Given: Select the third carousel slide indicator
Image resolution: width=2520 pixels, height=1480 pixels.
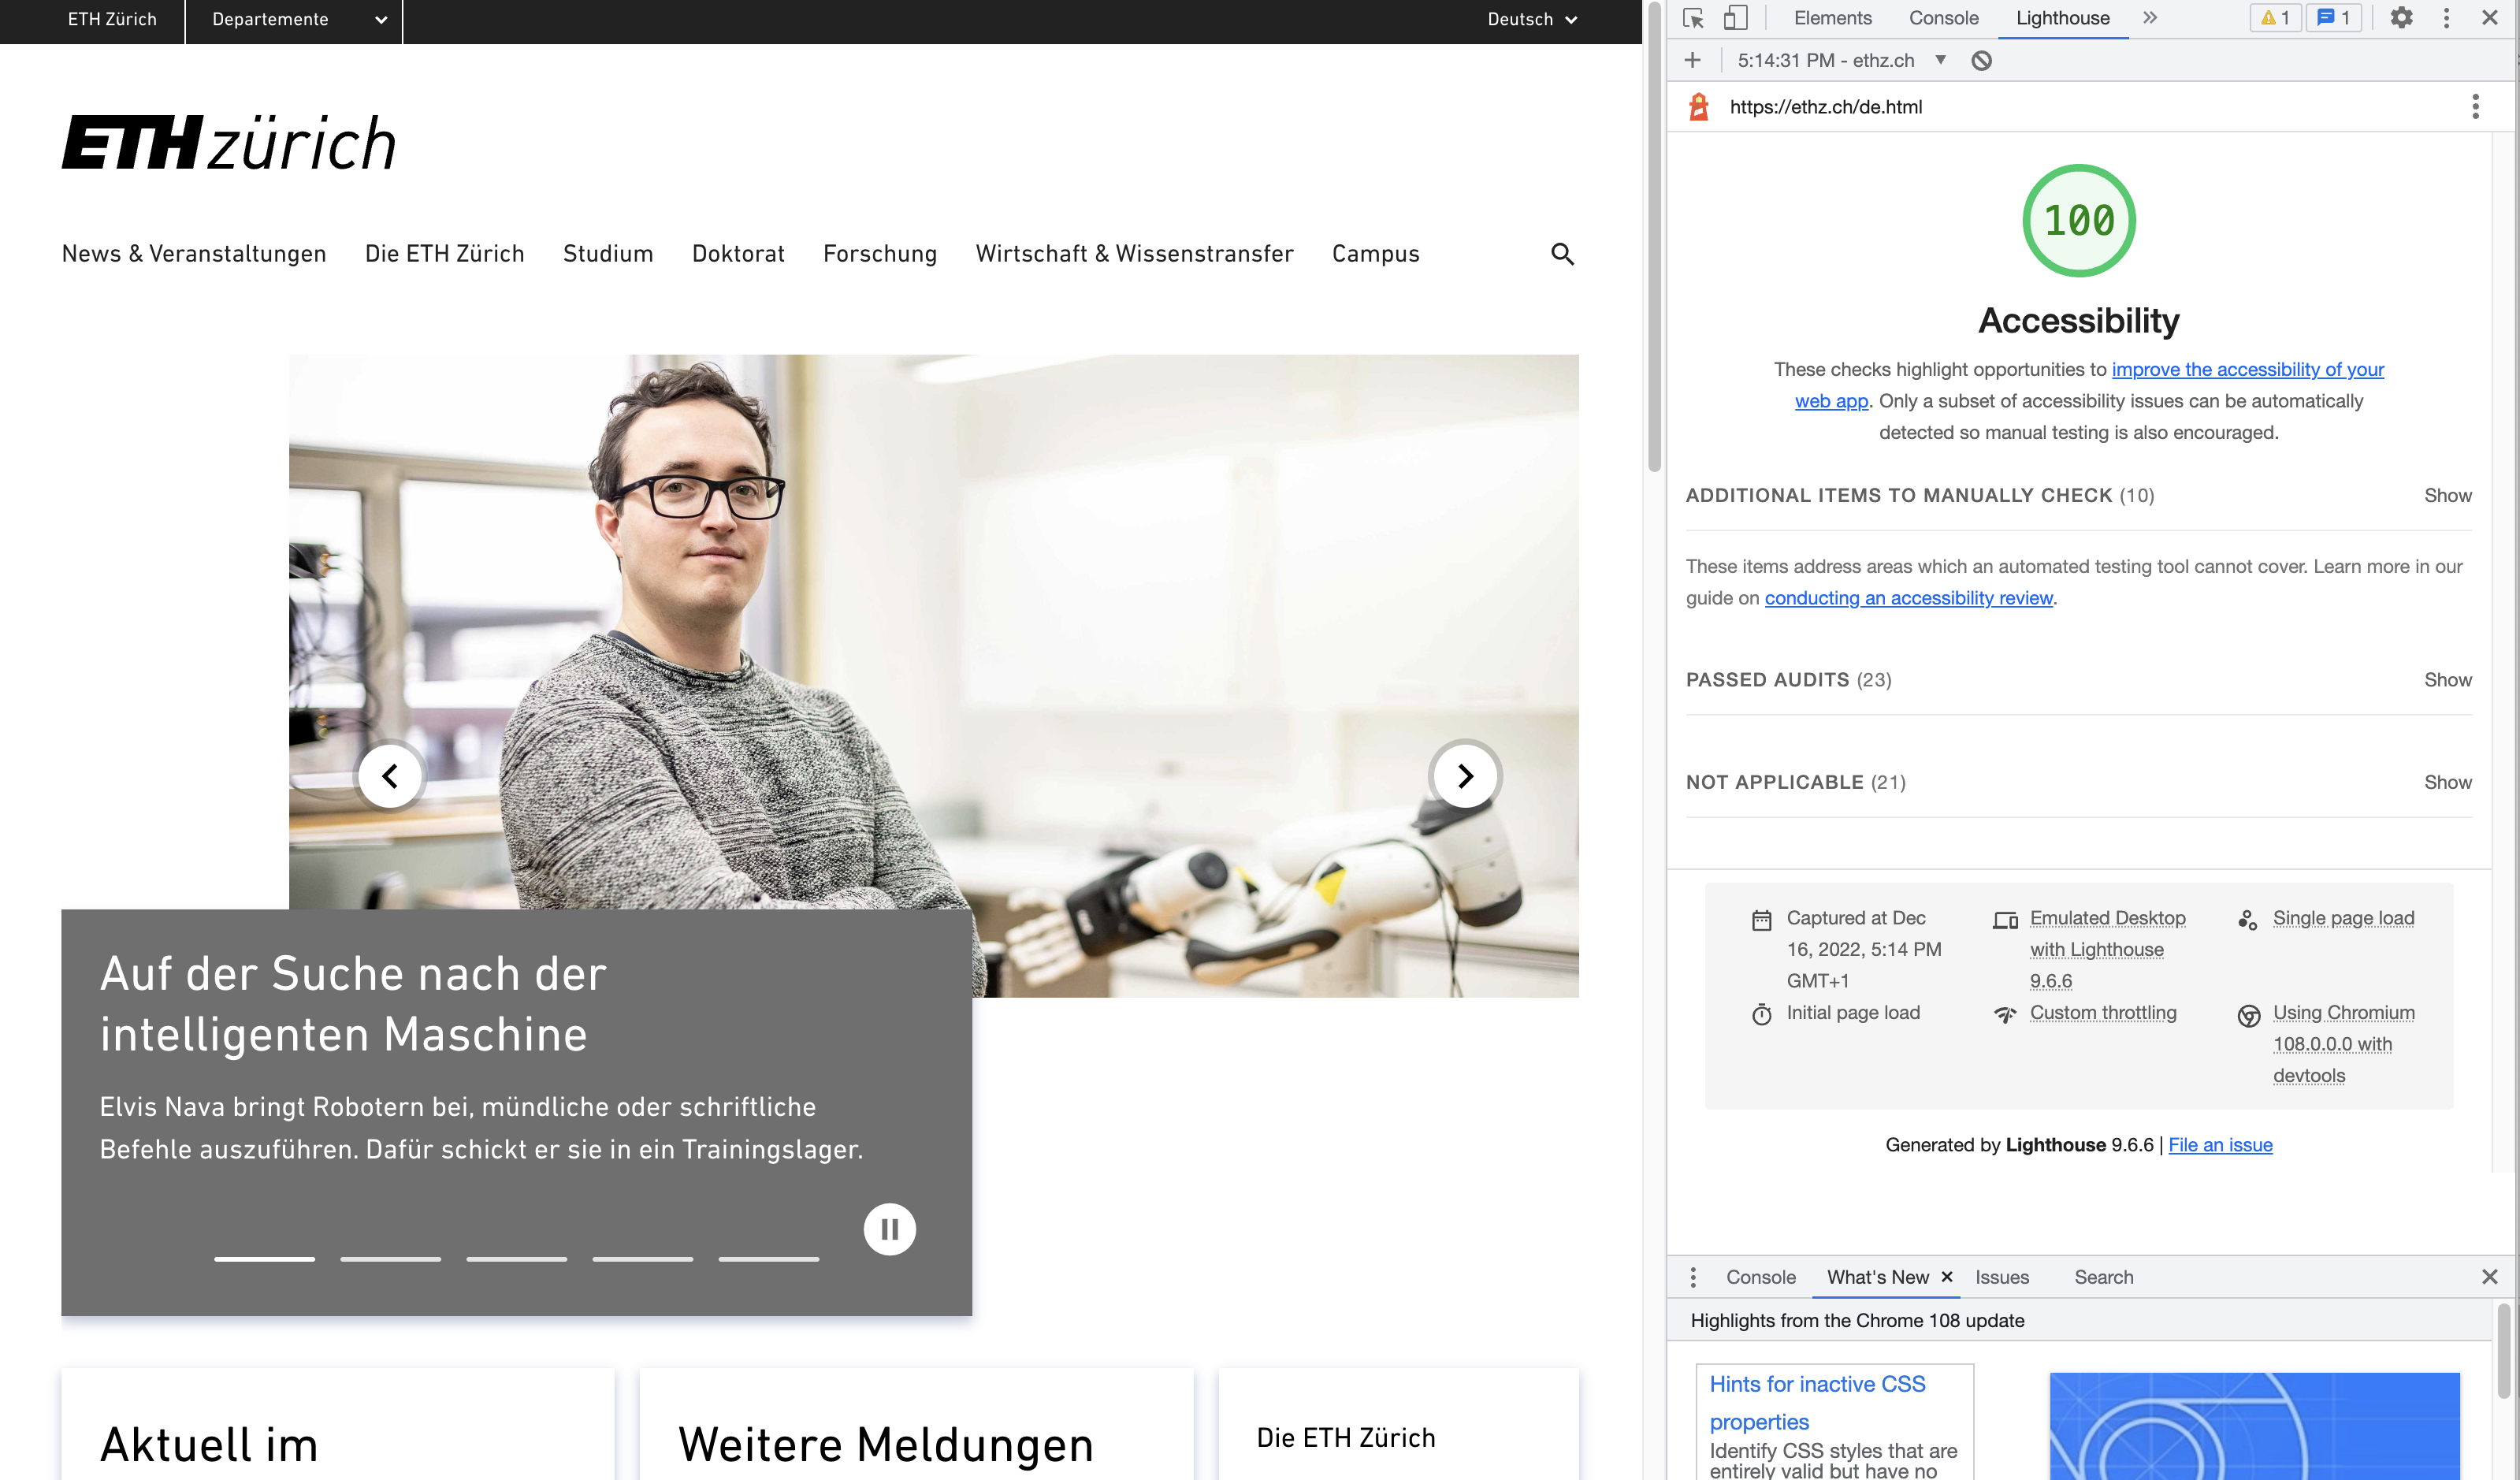Looking at the screenshot, I should coord(516,1258).
